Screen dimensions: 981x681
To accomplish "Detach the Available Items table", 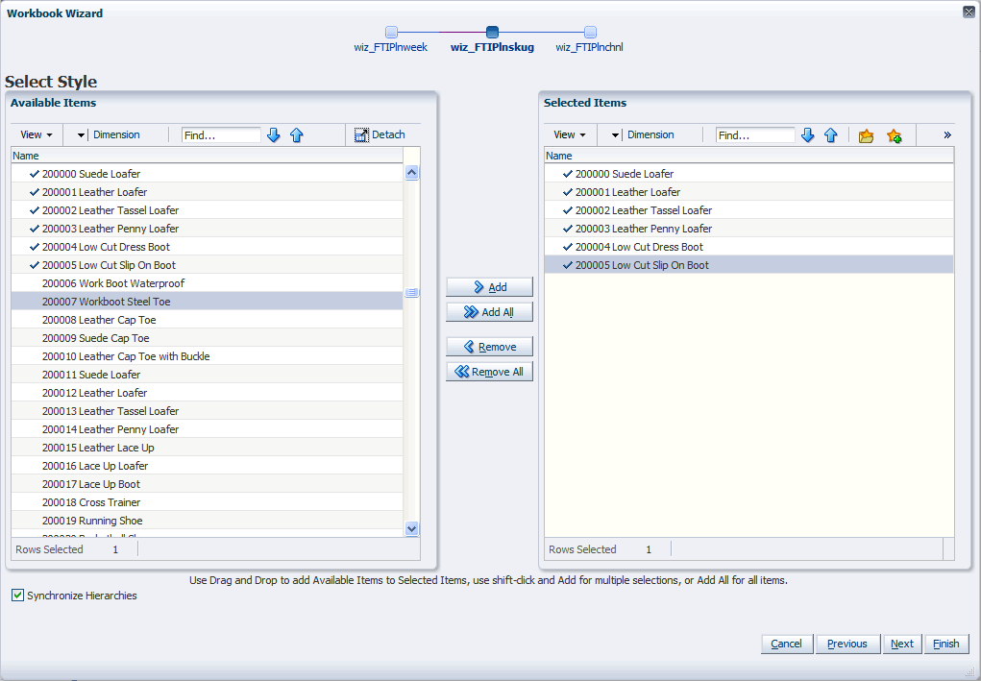I will tap(380, 135).
